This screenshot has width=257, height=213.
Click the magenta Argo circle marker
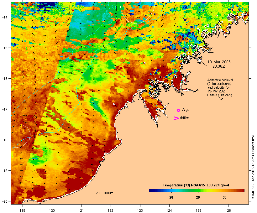pyautogui.click(x=179, y=110)
